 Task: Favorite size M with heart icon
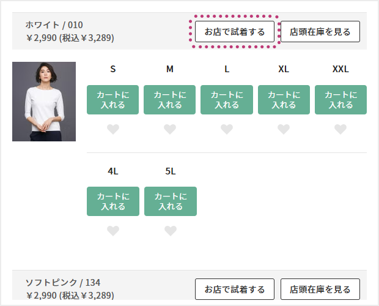170,129
